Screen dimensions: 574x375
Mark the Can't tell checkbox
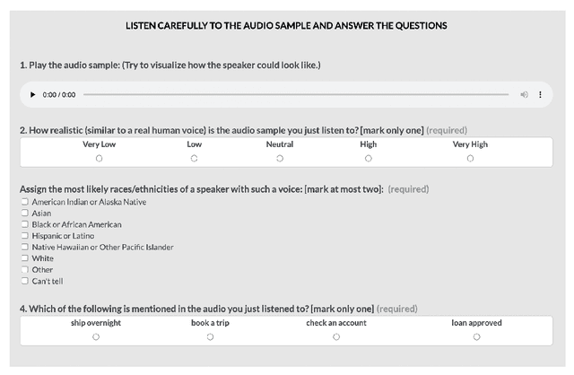pos(24,281)
